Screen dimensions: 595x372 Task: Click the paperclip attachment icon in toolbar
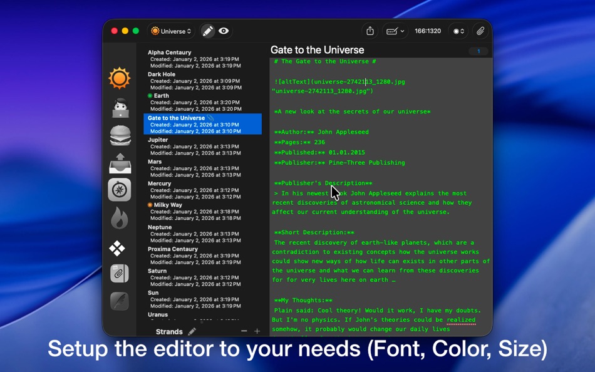[x=481, y=30]
